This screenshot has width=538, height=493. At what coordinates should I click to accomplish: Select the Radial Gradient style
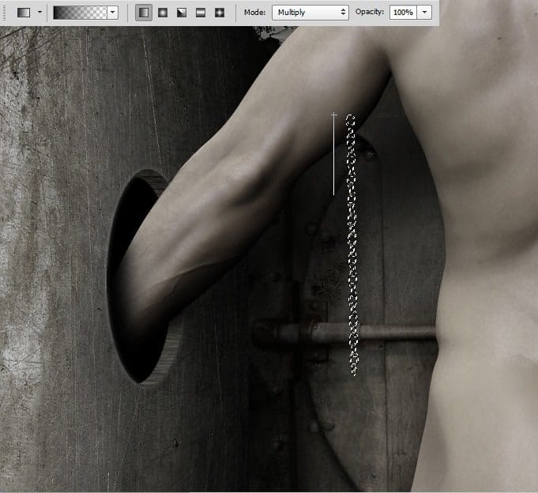[163, 13]
